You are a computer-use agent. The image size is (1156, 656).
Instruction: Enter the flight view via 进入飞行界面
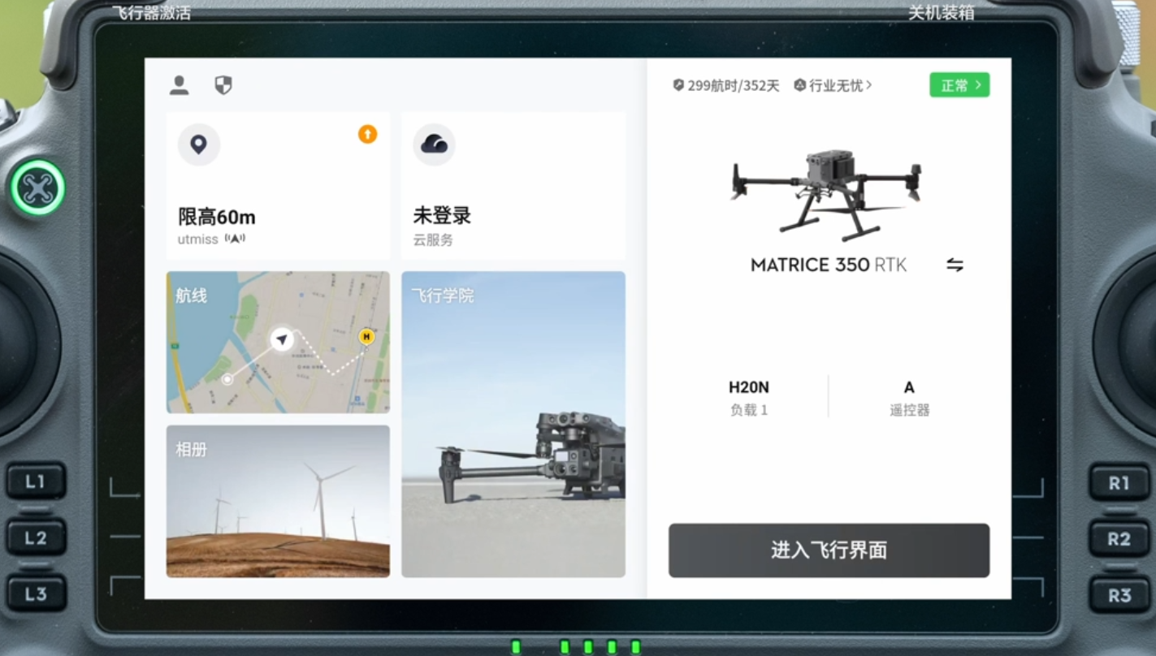pos(829,550)
